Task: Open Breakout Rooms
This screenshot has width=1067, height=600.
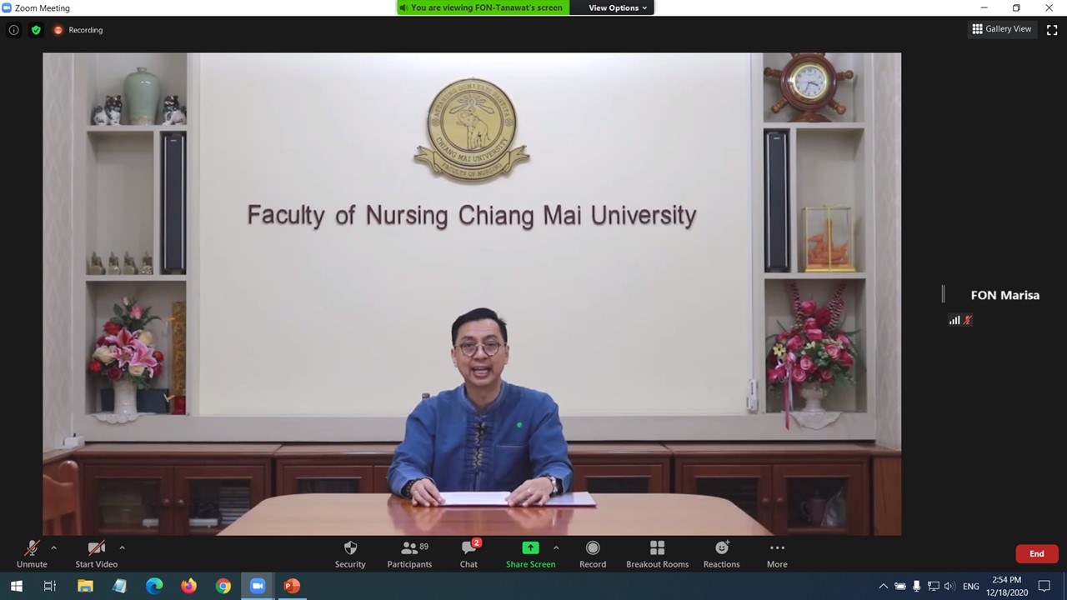Action: click(657, 554)
